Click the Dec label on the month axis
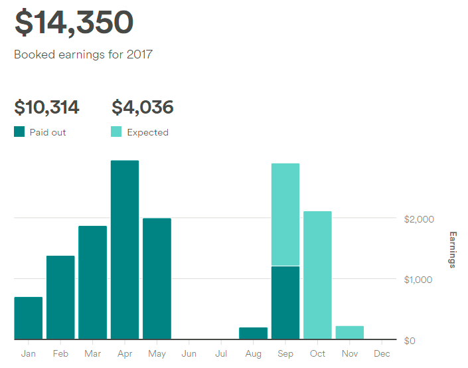 point(382,353)
